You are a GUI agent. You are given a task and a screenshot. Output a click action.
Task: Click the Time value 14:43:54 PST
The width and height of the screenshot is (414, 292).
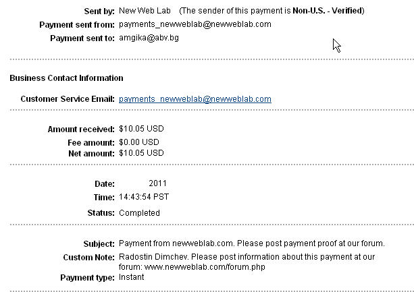click(144, 197)
